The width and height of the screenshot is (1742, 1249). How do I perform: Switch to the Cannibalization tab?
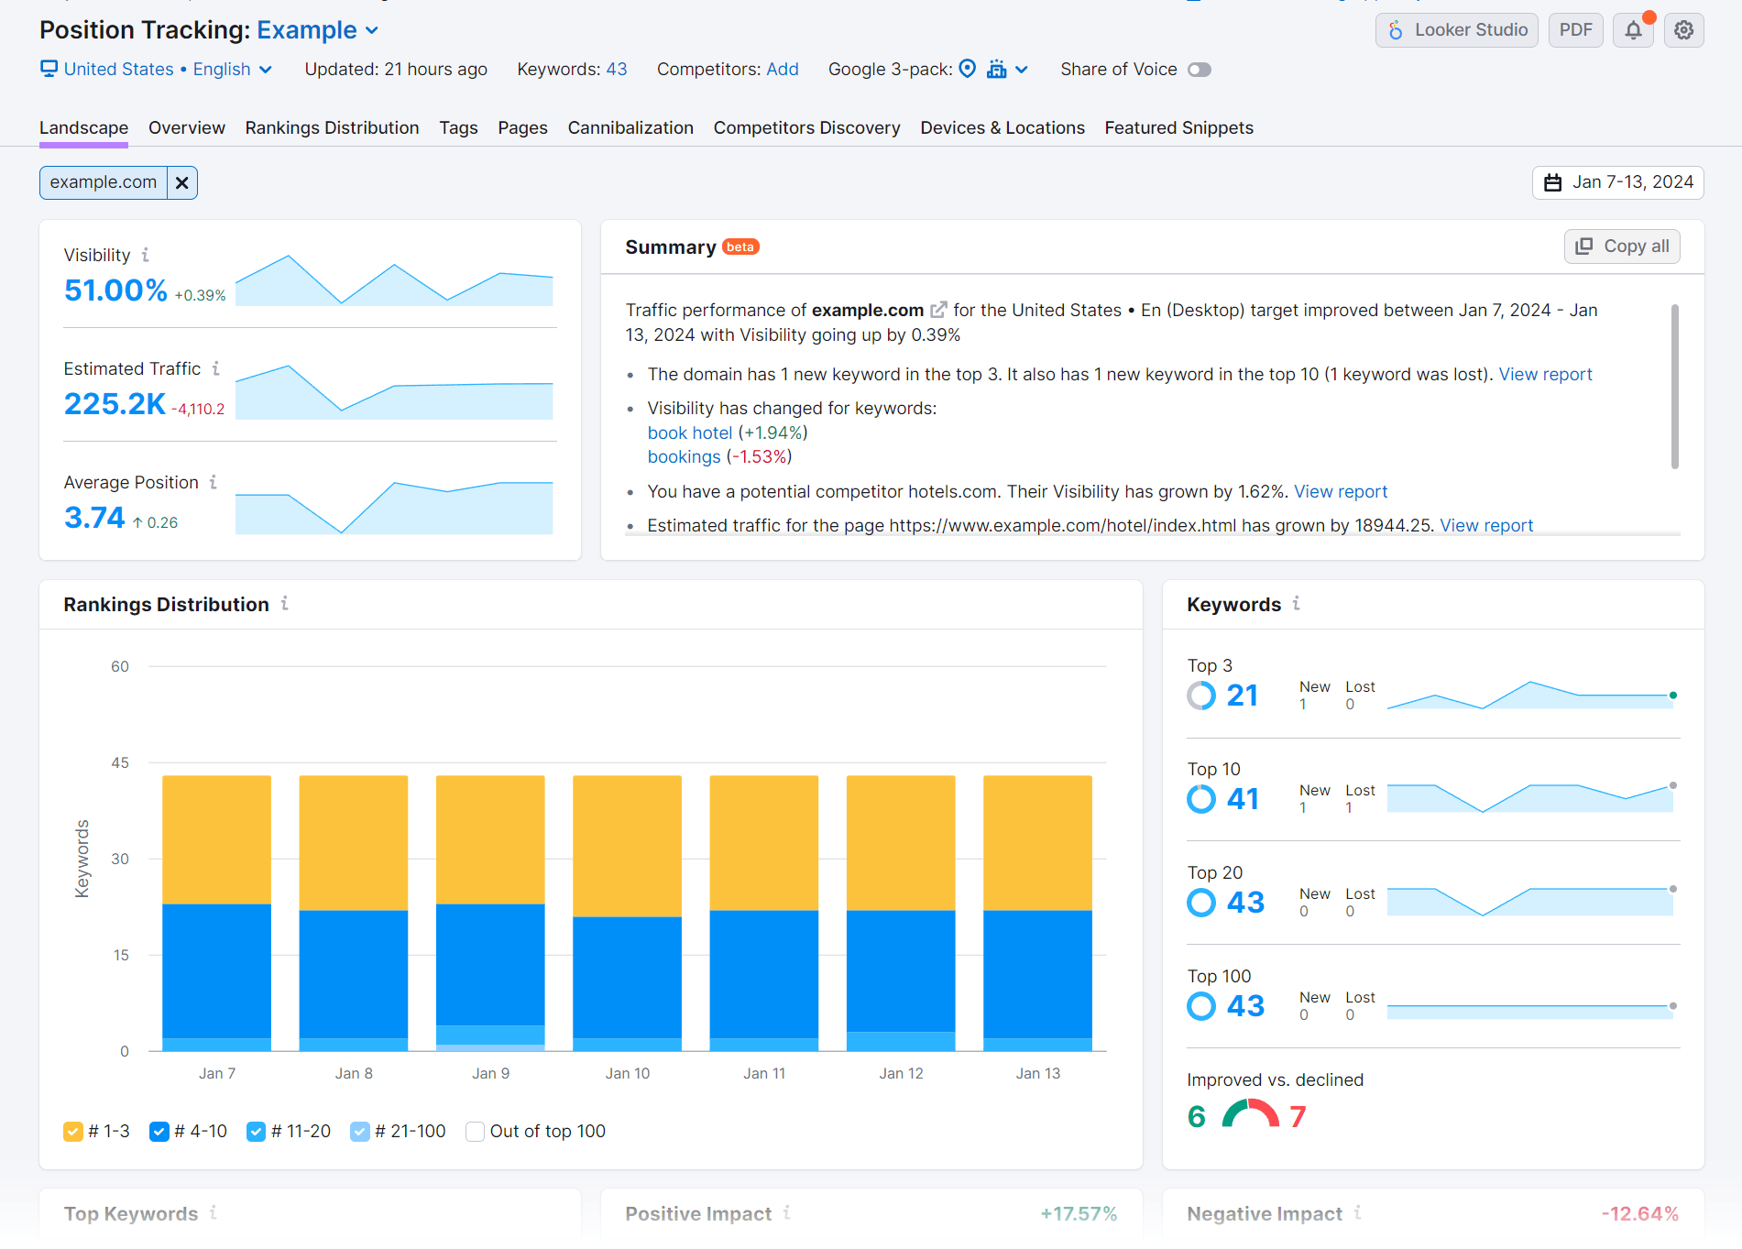click(x=630, y=127)
